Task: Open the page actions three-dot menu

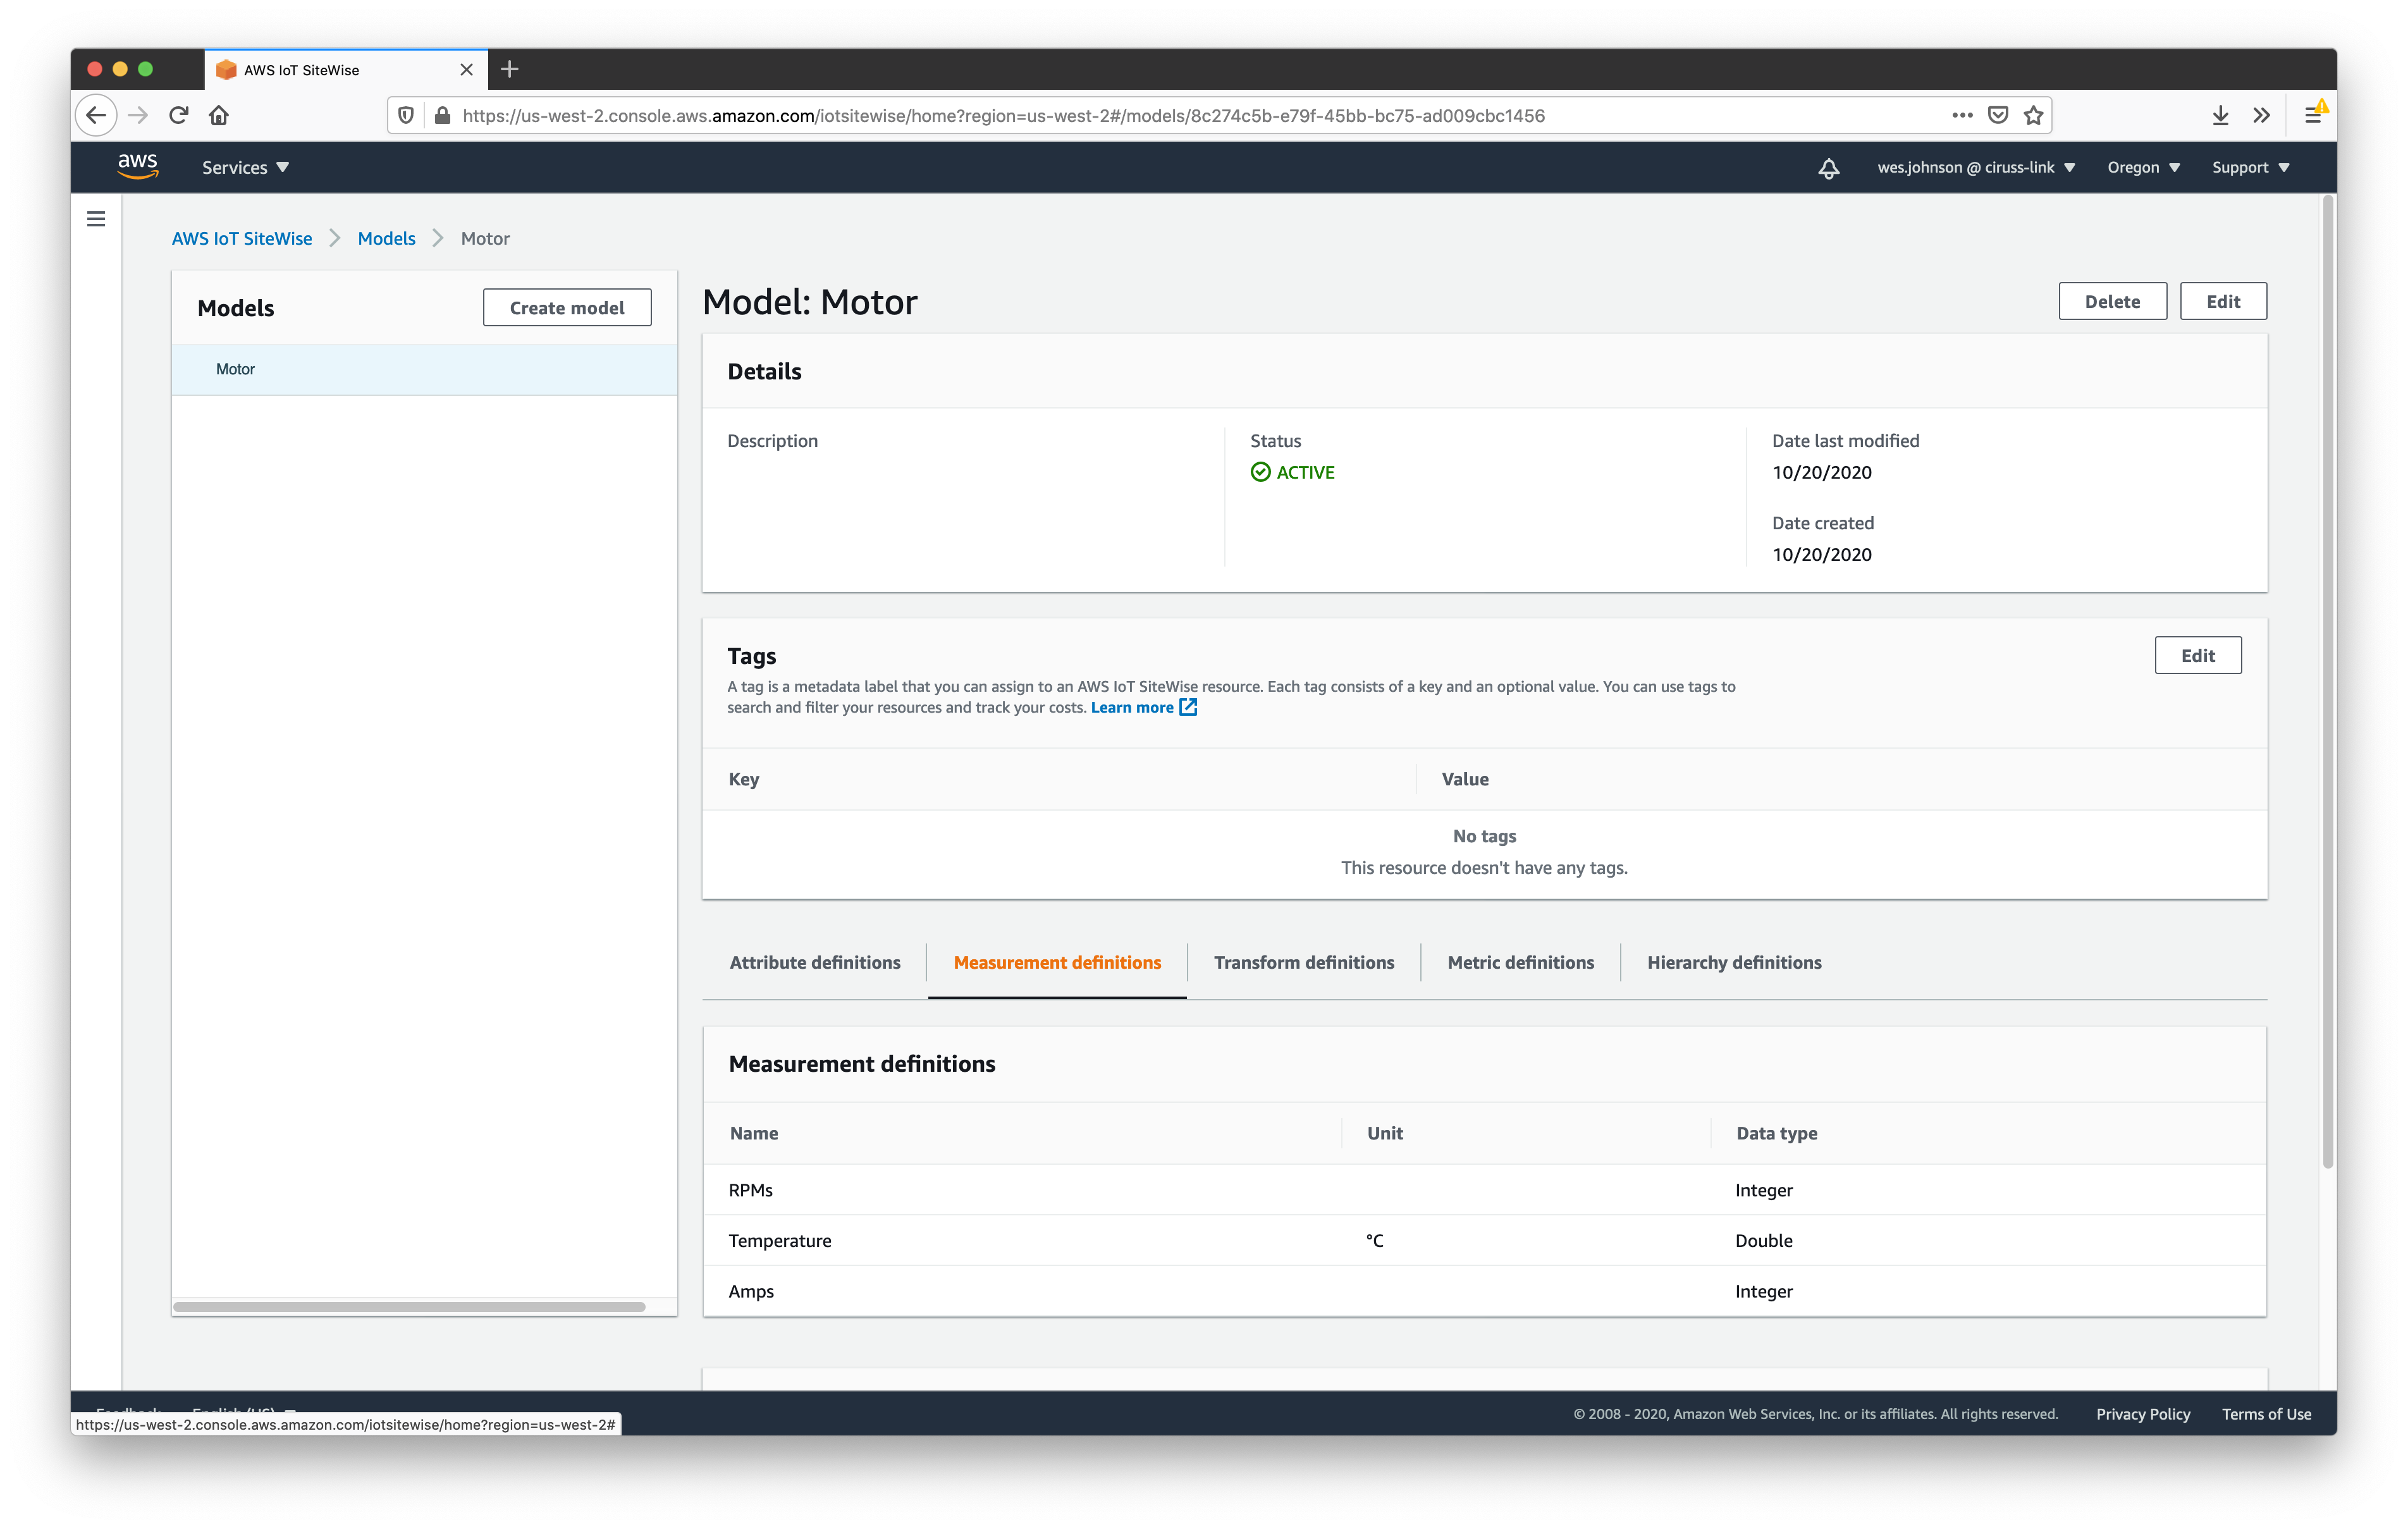Action: click(1962, 115)
